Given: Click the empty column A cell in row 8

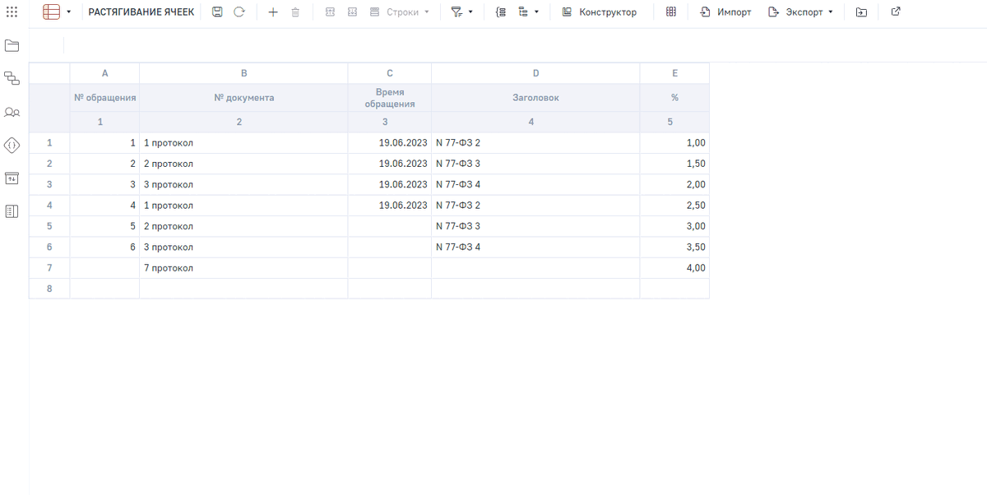Looking at the screenshot, I should coord(104,289).
